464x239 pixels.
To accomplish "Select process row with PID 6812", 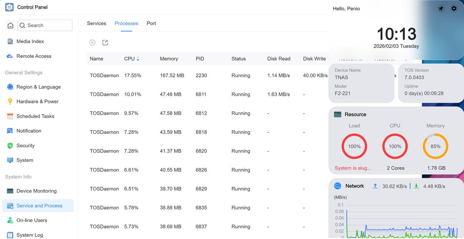I will click(x=208, y=113).
